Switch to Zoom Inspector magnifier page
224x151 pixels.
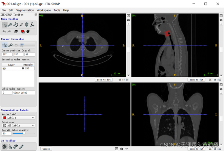[x=10, y=45]
